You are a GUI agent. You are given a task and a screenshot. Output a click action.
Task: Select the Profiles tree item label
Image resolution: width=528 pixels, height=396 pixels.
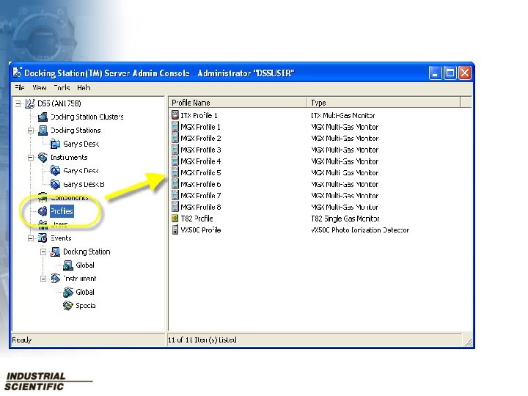(x=62, y=211)
